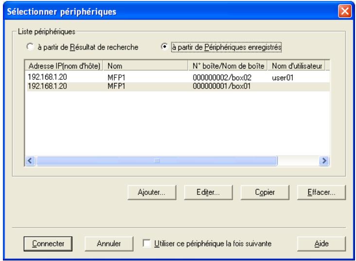Click the 192.168.1.20 cell in the box02 row
The image size is (356, 261).
click(x=47, y=77)
